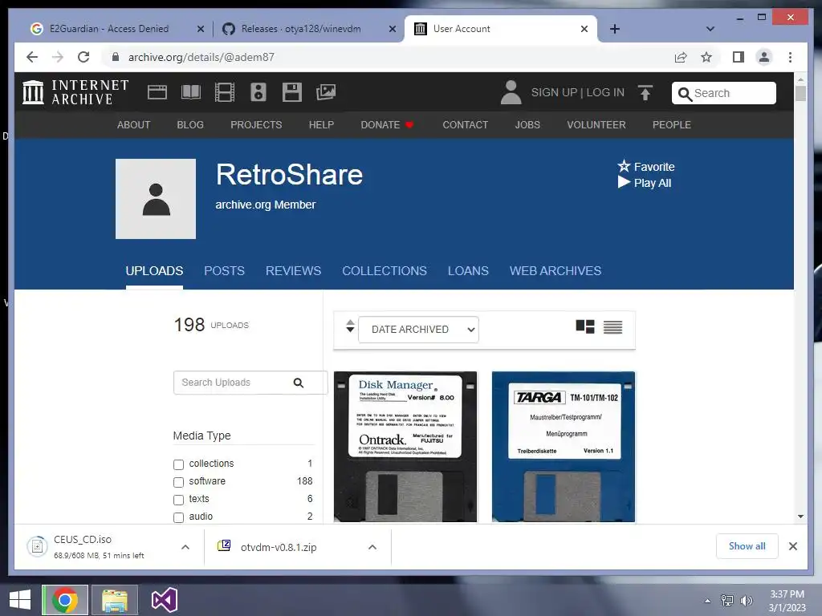This screenshot has height=616, width=822.
Task: Open the Images icon in top bar
Action: [326, 92]
